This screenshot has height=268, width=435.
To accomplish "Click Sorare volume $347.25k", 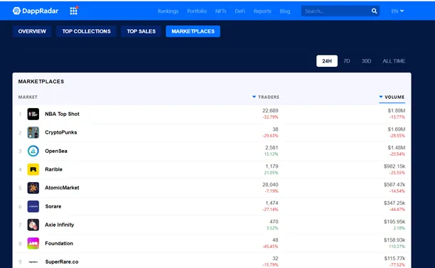I will coord(394,203).
